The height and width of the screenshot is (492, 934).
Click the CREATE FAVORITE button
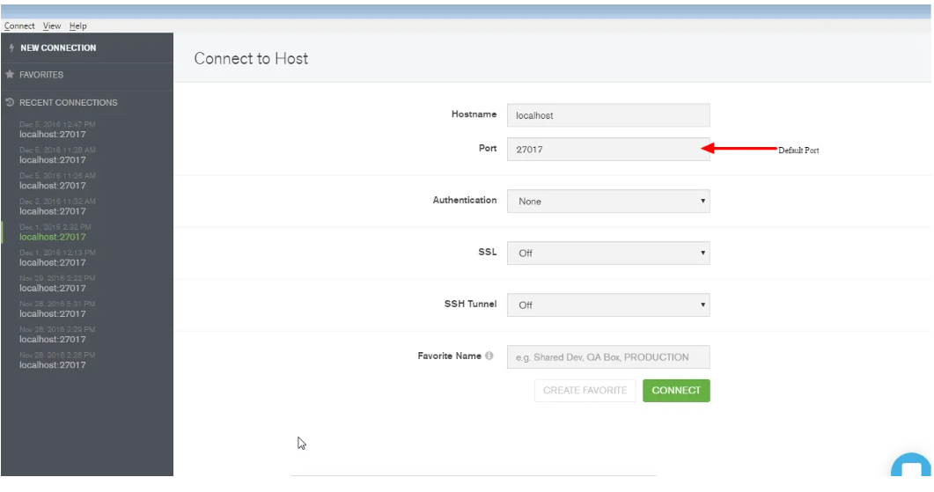585,391
